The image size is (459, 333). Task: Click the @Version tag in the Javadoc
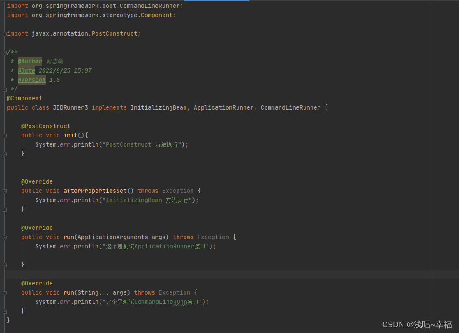point(31,80)
